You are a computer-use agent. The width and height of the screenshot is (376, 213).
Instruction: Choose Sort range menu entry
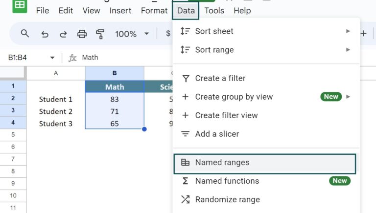point(266,50)
